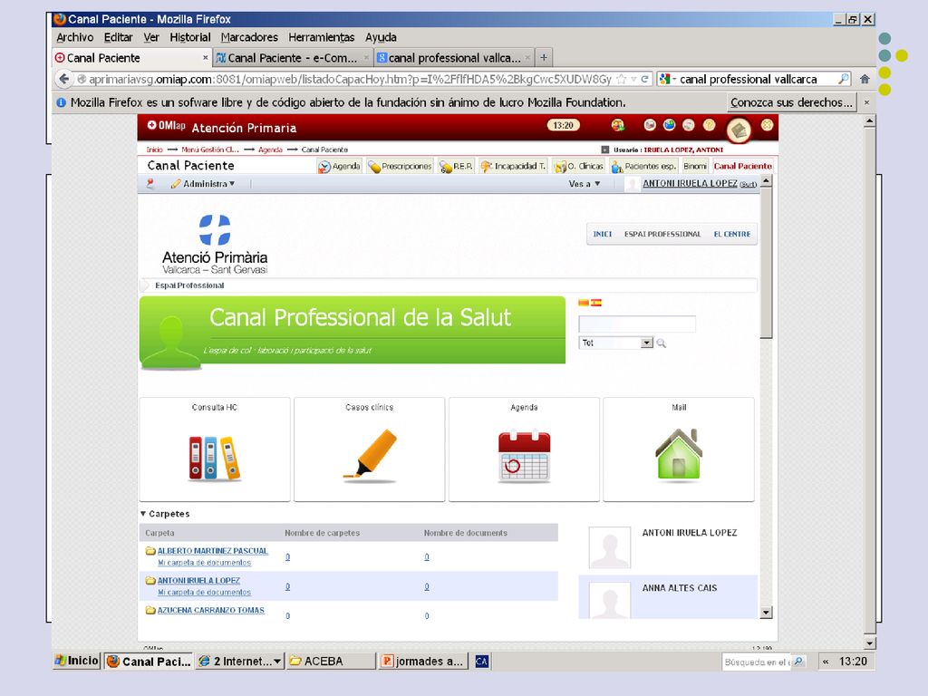
Task: Click the Conozca sus derechos button
Action: pos(791,102)
